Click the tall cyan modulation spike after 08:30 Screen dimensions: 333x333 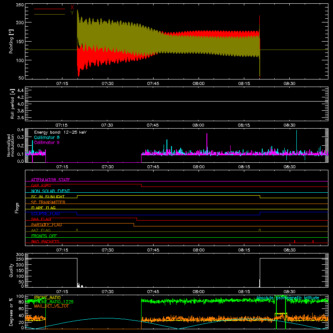click(x=296, y=140)
